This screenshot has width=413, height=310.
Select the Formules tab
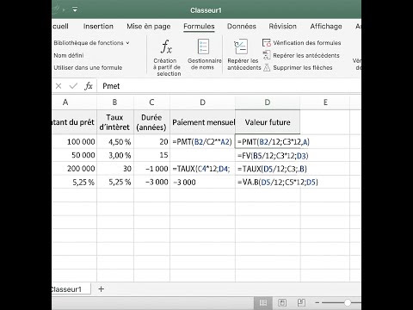click(199, 27)
